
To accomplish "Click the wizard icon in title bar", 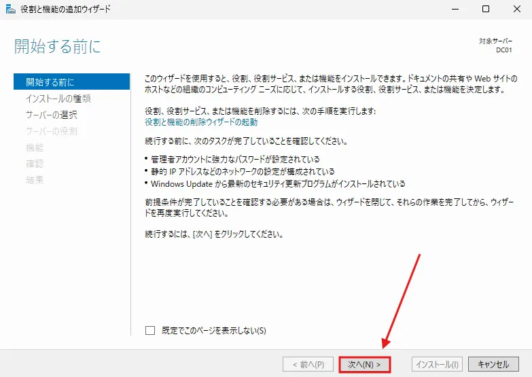I will (10, 9).
